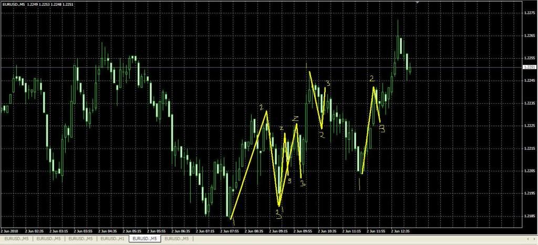Viewport: 538px width, 245px height.
Task: Click the 1.2275 level on price scale
Action: pos(529,13)
